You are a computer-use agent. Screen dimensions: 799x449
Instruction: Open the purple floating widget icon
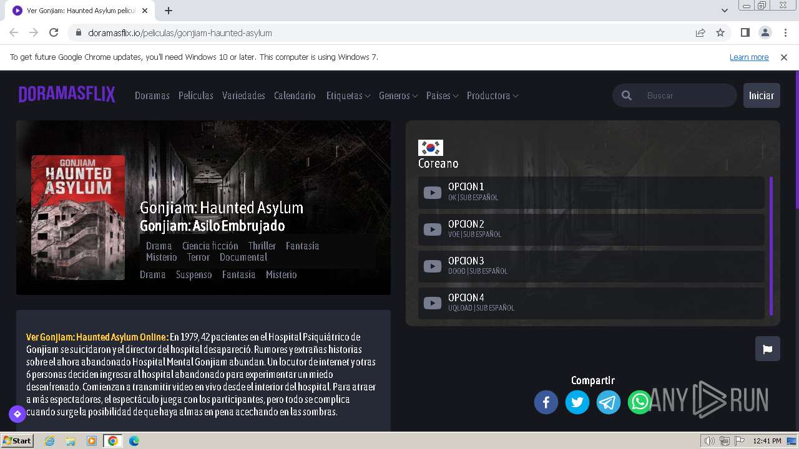(x=17, y=413)
